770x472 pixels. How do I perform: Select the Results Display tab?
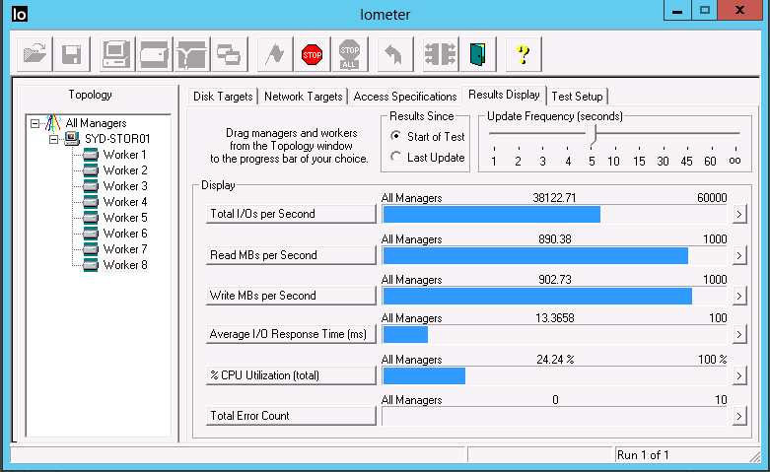pos(504,95)
